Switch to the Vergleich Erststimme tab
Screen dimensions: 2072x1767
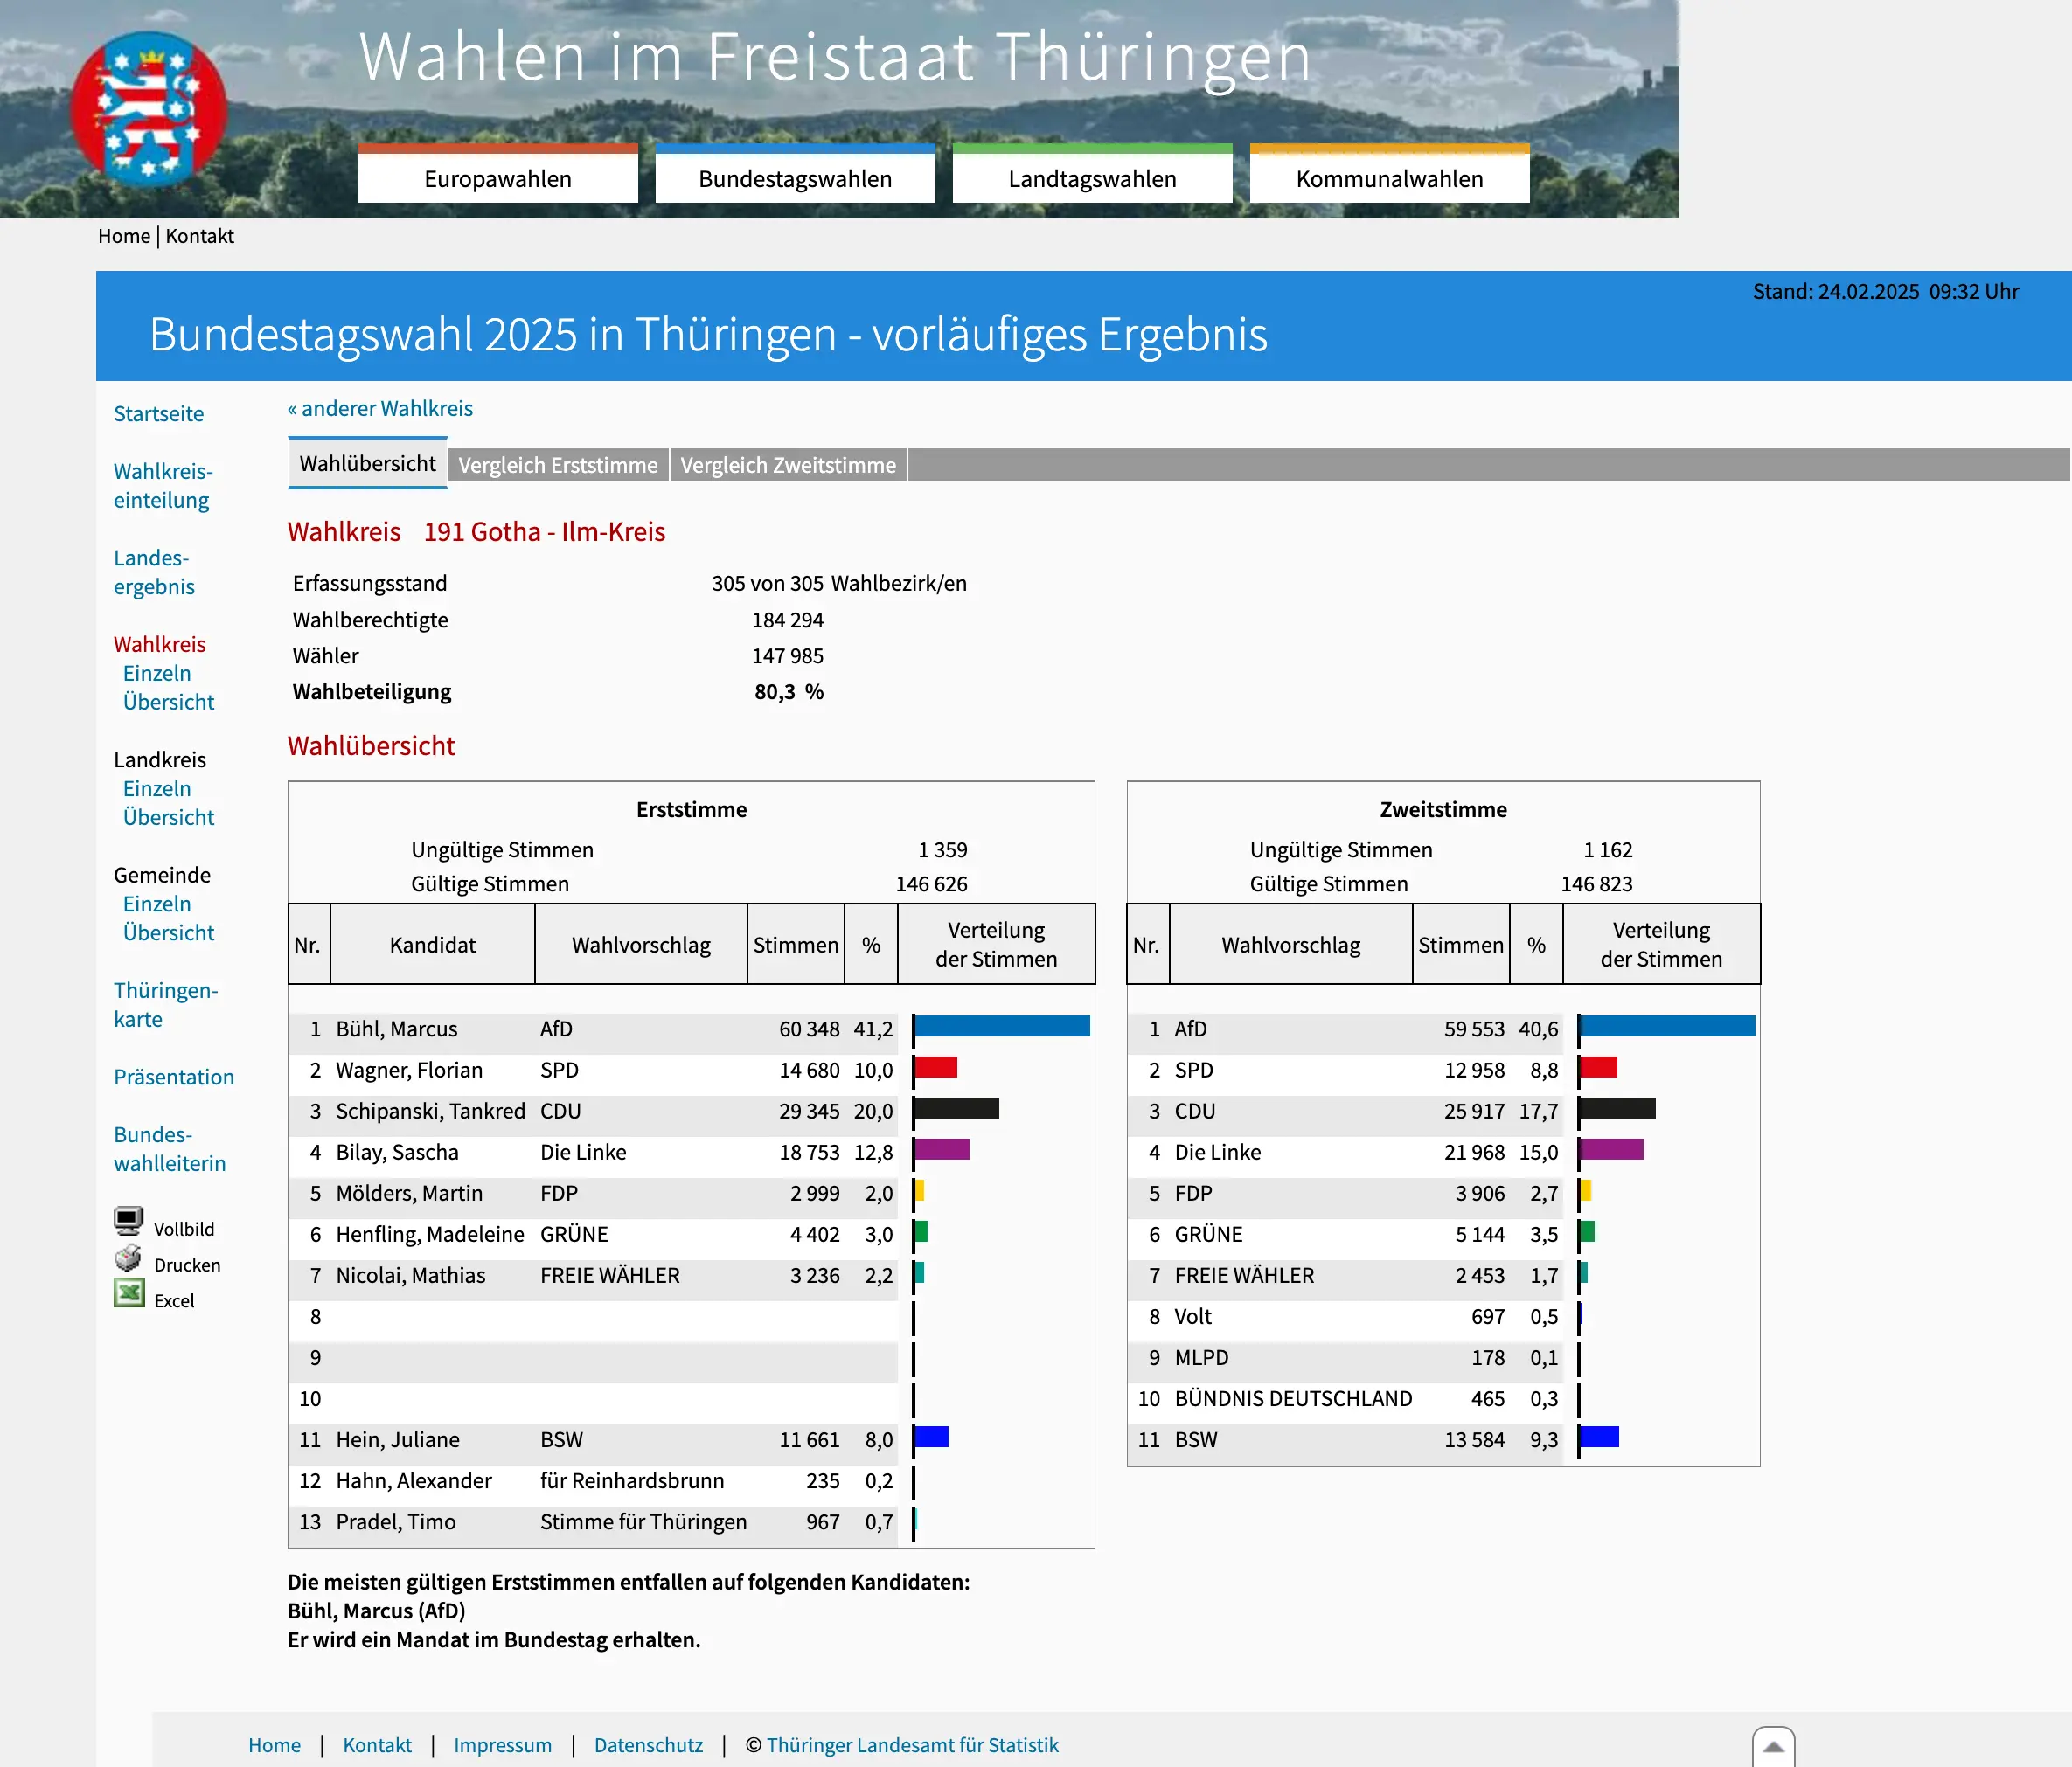558,464
